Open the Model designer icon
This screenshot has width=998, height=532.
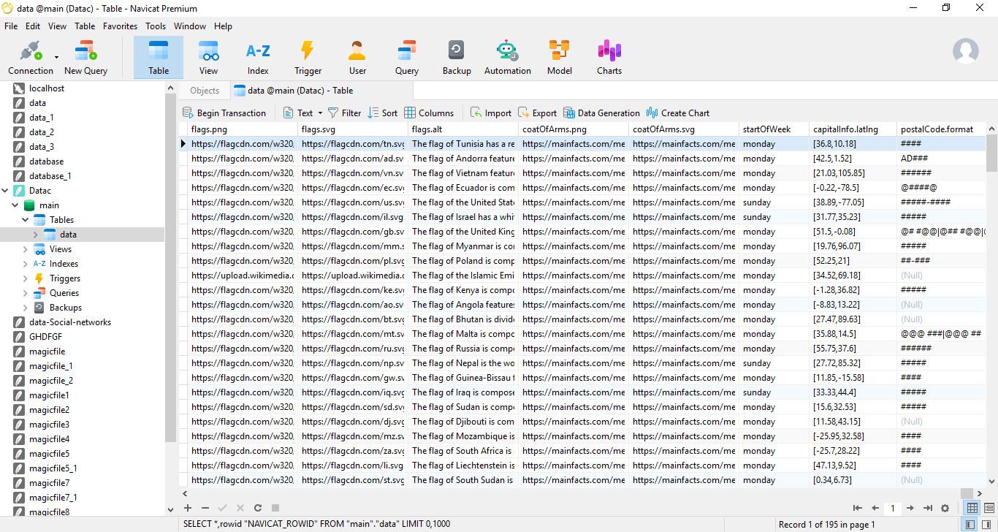pyautogui.click(x=559, y=57)
